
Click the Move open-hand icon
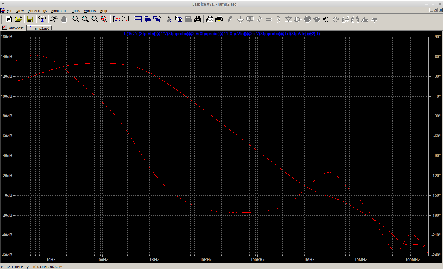point(307,19)
